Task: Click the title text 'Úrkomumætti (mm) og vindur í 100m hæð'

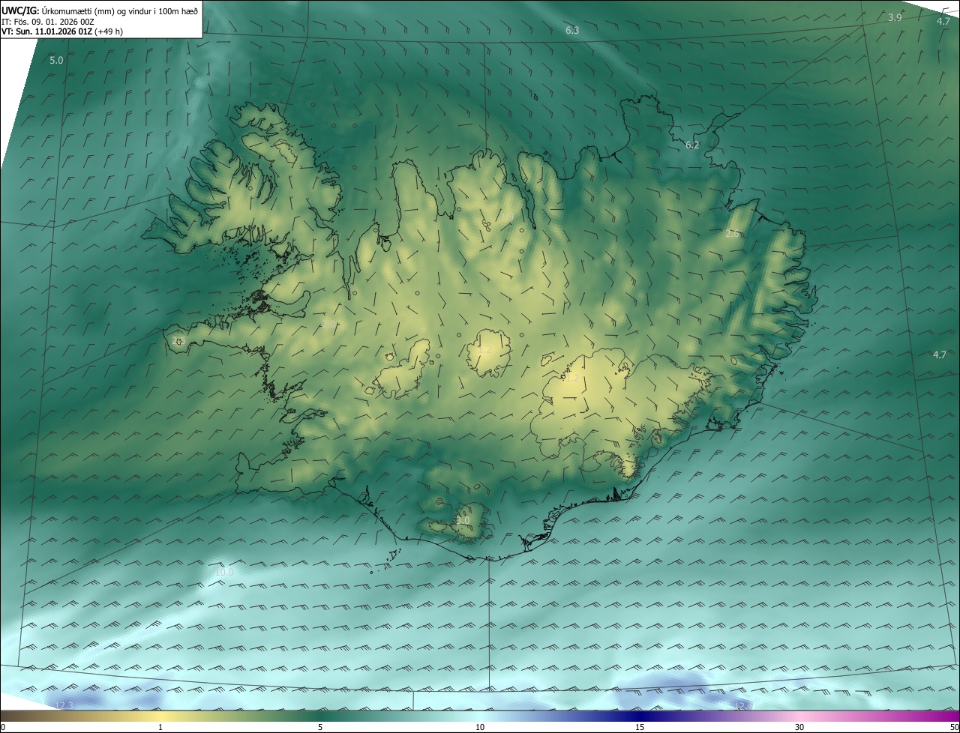Action: click(120, 10)
